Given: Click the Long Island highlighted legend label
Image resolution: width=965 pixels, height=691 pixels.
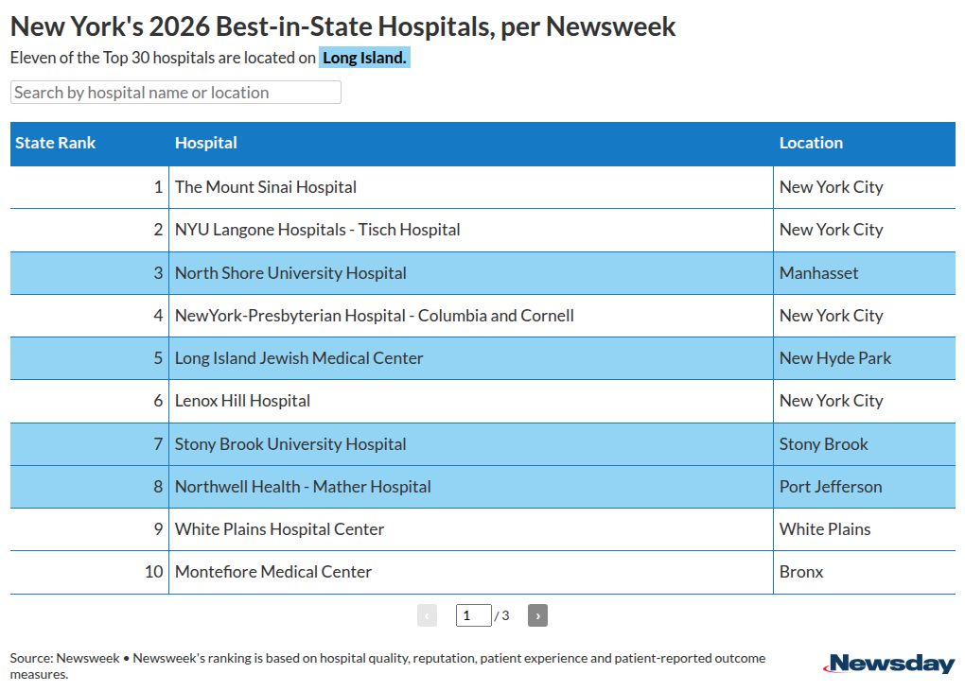Looking at the screenshot, I should [x=364, y=58].
